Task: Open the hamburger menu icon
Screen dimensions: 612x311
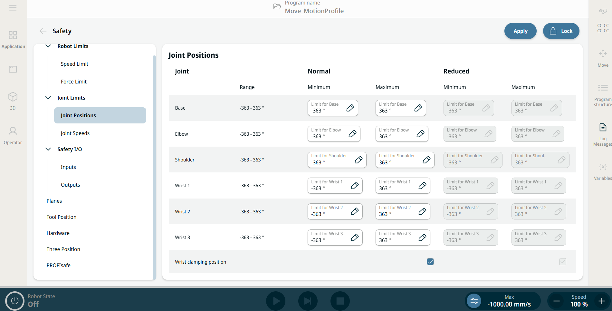Action: pyautogui.click(x=13, y=8)
